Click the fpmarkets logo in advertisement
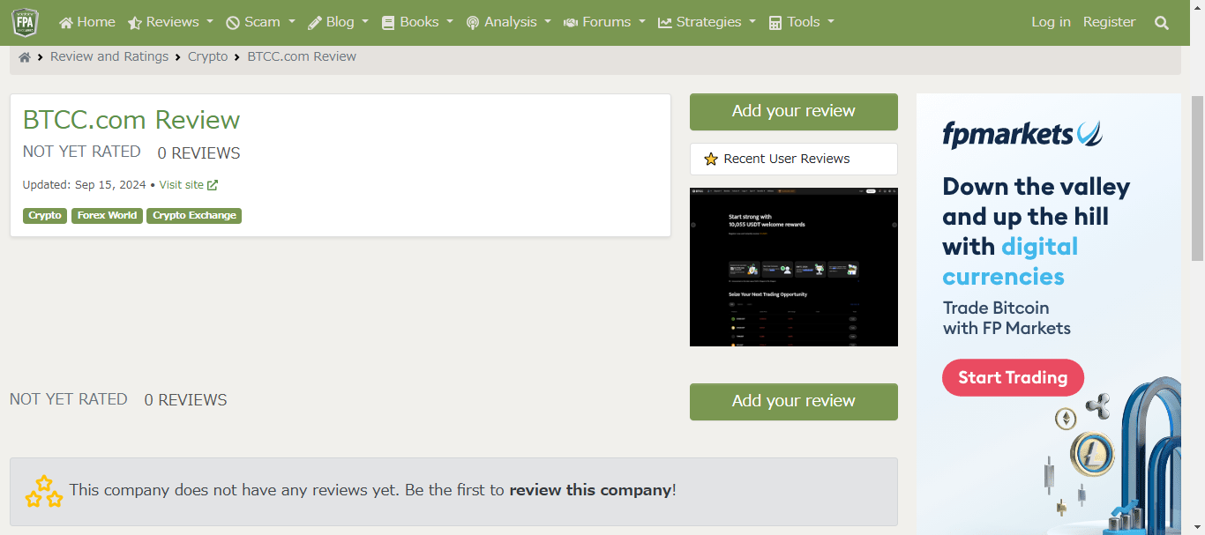 (x=1022, y=134)
